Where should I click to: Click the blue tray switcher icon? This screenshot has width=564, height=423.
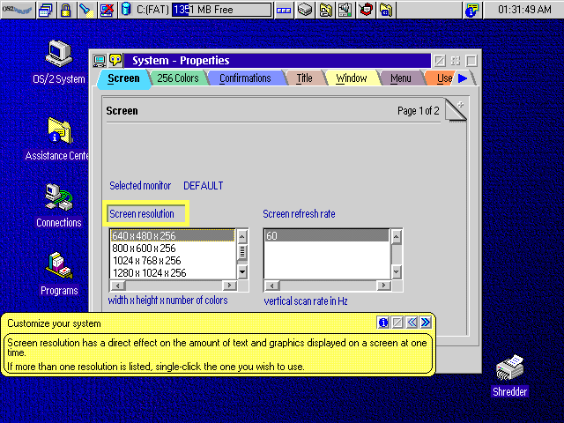[284, 10]
